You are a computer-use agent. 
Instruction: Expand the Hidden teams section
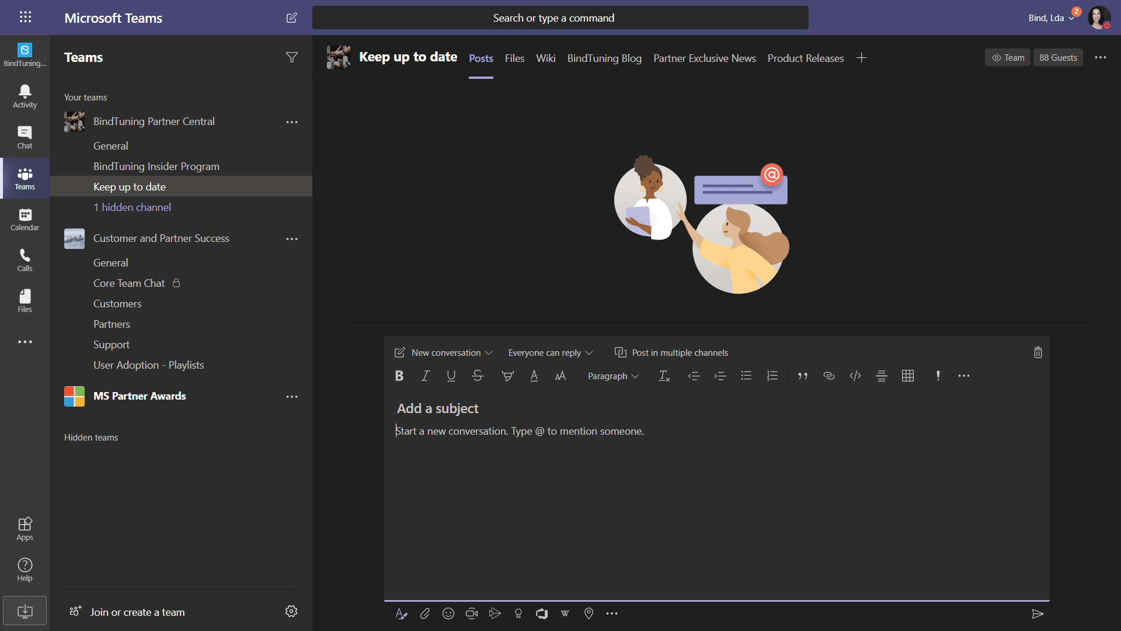point(91,437)
